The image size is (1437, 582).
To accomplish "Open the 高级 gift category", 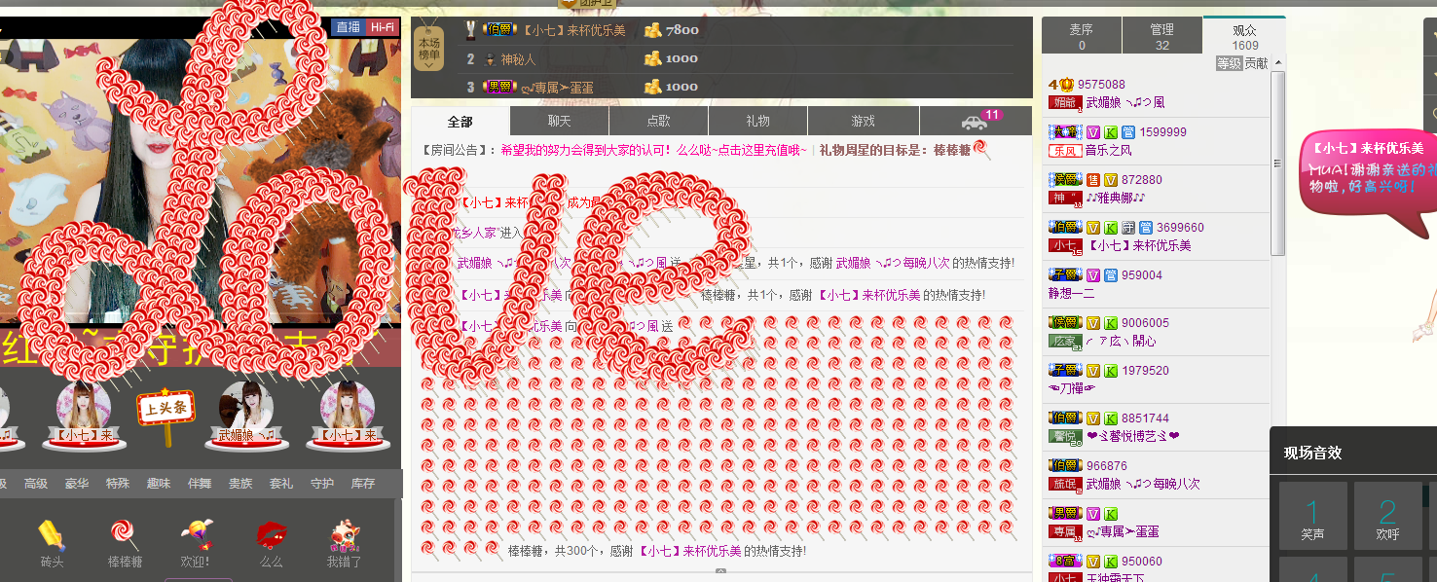I will click(x=36, y=484).
